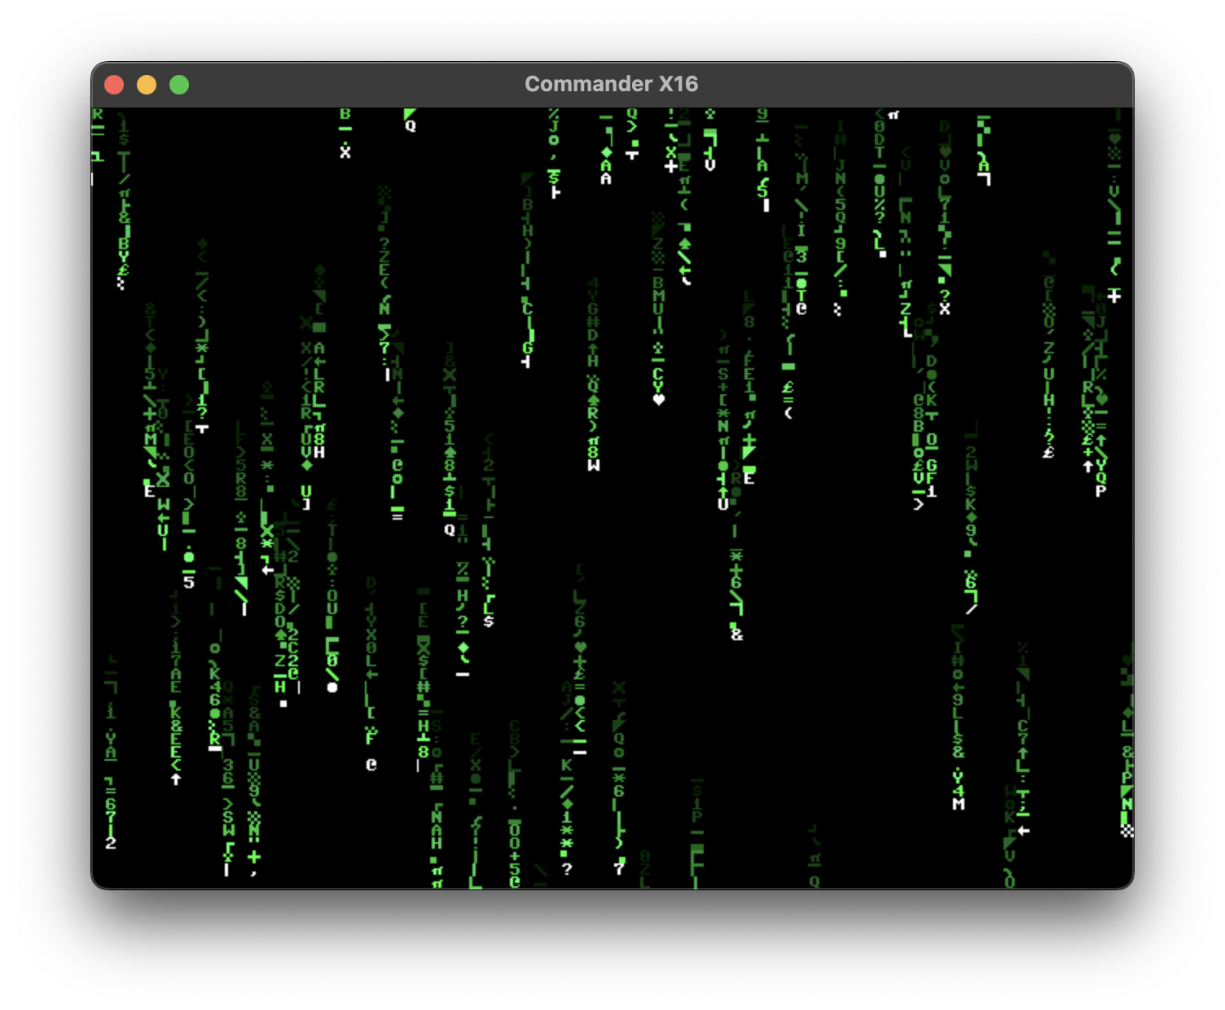Maximize the Commander X16 window

(x=179, y=85)
